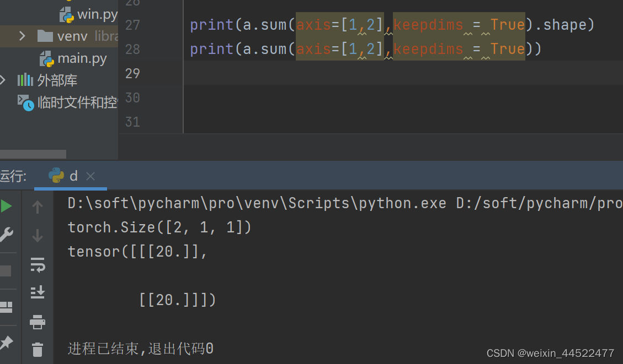Clear console with the trash can icon
The image size is (623, 364).
click(x=38, y=350)
